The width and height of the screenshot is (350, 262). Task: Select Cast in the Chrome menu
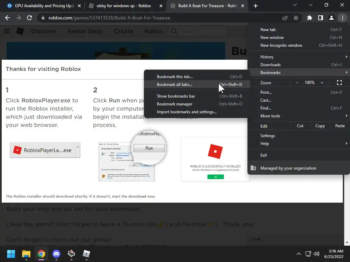(x=299, y=100)
